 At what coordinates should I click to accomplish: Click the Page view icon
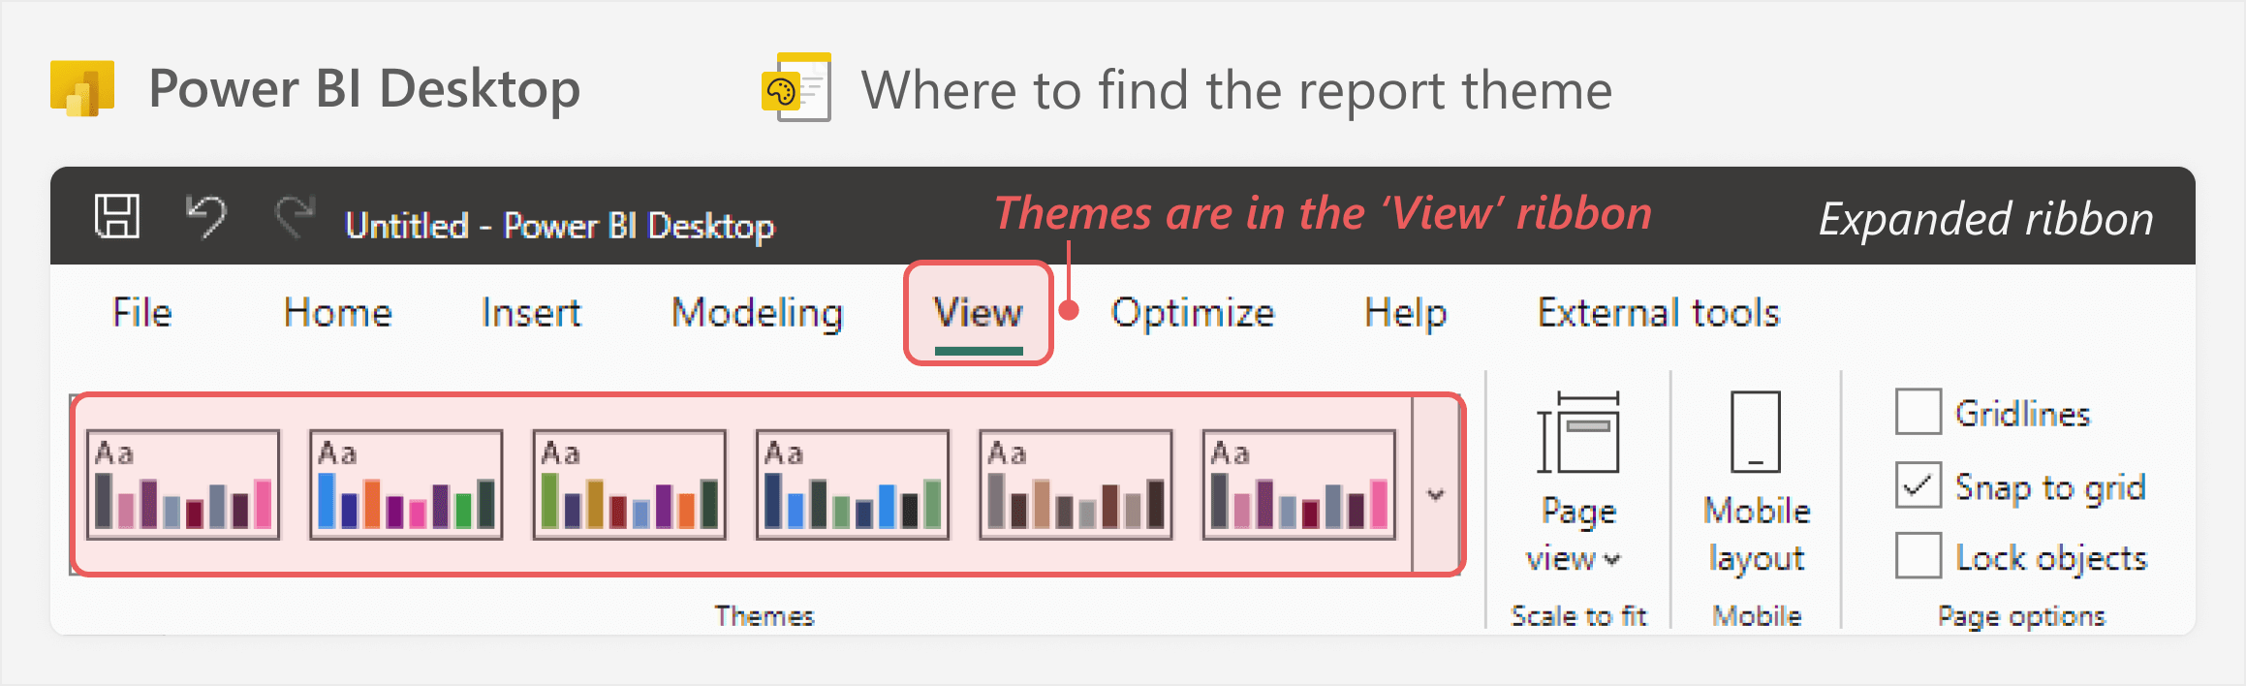click(x=1578, y=432)
